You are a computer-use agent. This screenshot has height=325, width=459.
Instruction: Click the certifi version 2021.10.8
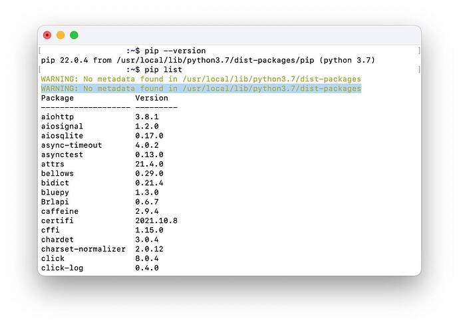(156, 220)
